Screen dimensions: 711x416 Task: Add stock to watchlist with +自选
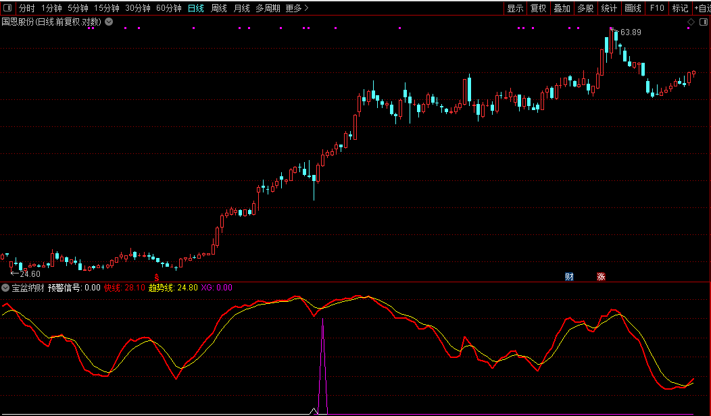[x=701, y=9]
